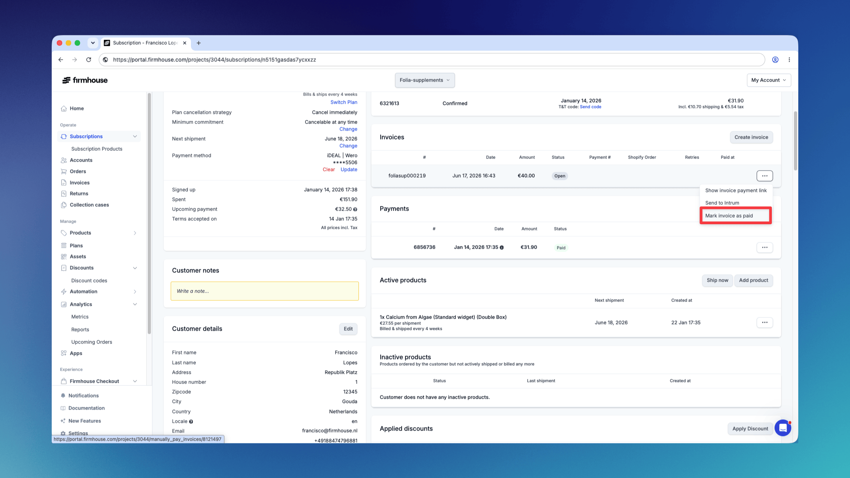Click the Firmhouse logo
This screenshot has width=850, height=478.
85,80
